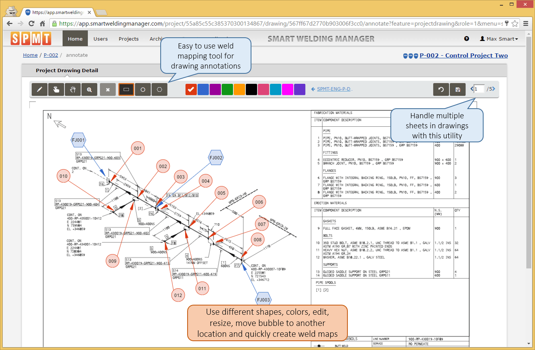Screen dimensions: 535x350
Task: Click weld bubble 002
Action: tap(163, 166)
